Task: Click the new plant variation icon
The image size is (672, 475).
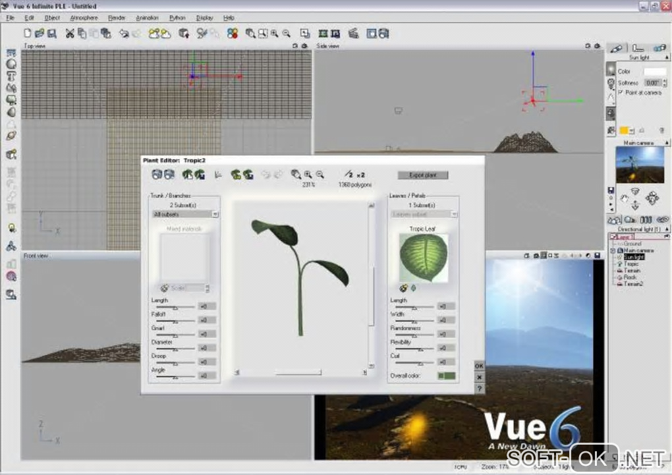Action: click(187, 175)
